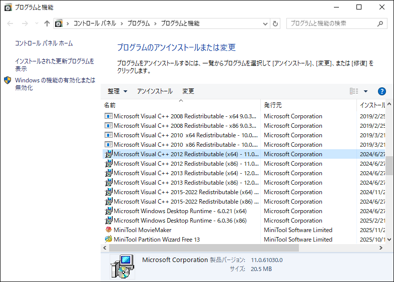This screenshot has height=282, width=394.
Task: Select Visual C++ 2012 (x86) installer icon
Action: pyautogui.click(x=109, y=164)
